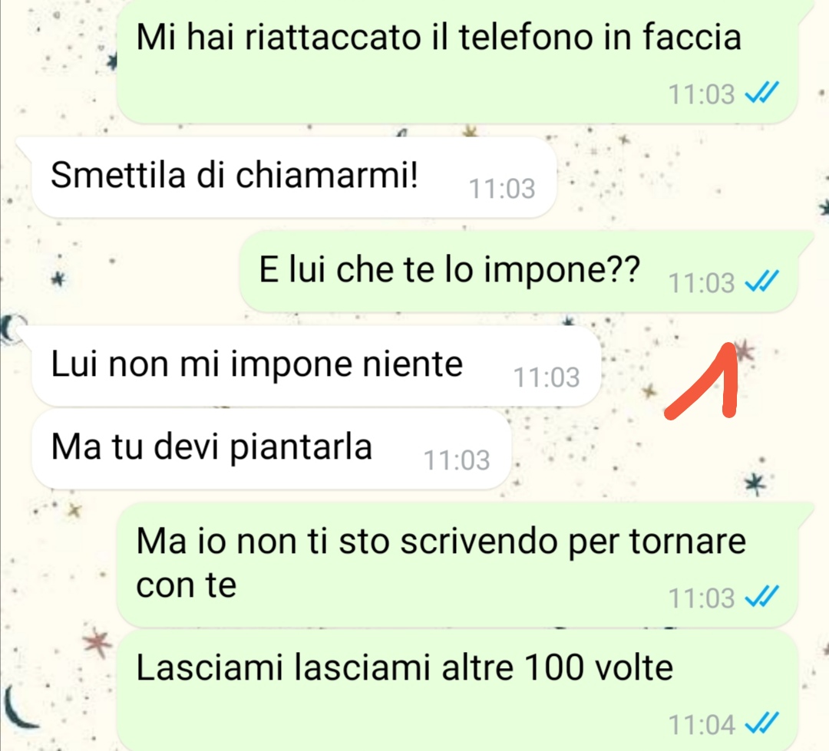The image size is (829, 751).
Task: Tap the double check marks on 'Mi hai riattaccato' message
Action: (x=762, y=94)
